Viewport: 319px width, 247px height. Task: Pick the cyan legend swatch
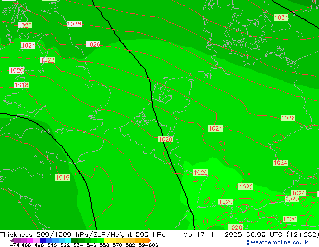[68, 240]
